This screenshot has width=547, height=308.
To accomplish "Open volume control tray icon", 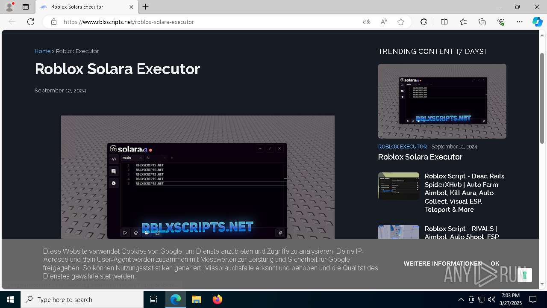I will point(492,299).
